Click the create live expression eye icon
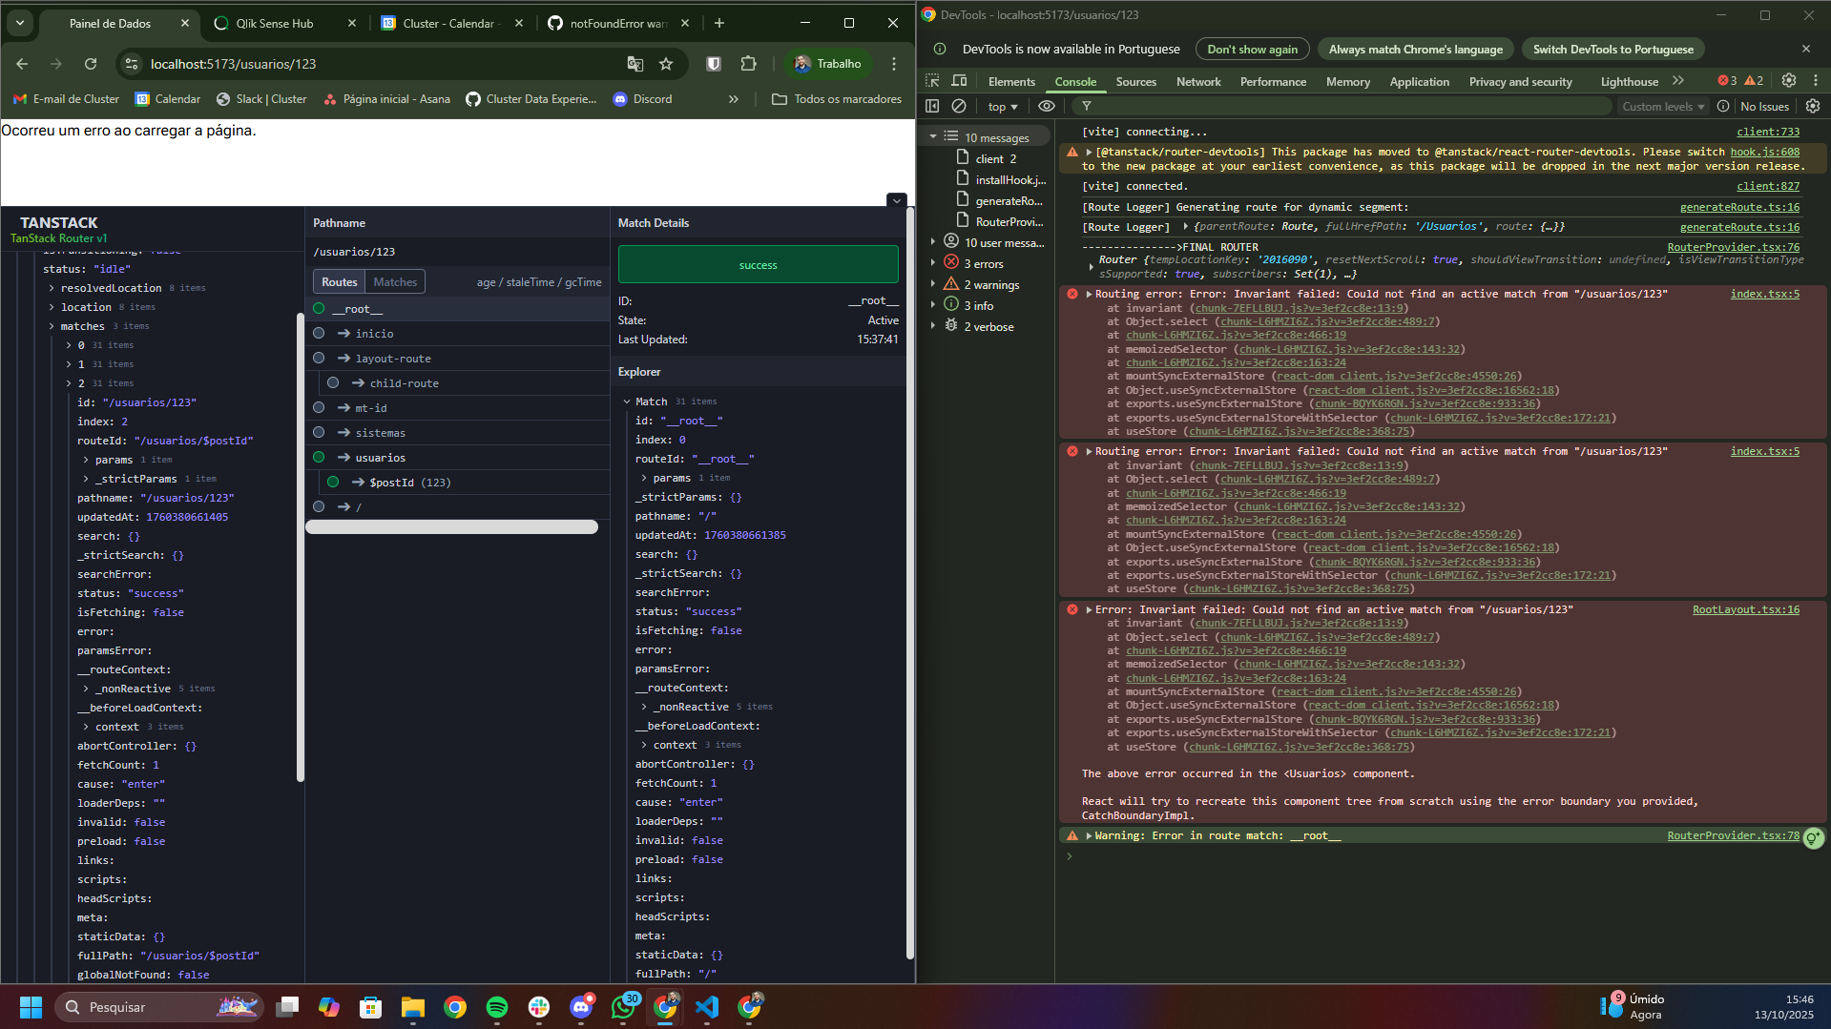The height and width of the screenshot is (1029, 1831). (x=1047, y=106)
